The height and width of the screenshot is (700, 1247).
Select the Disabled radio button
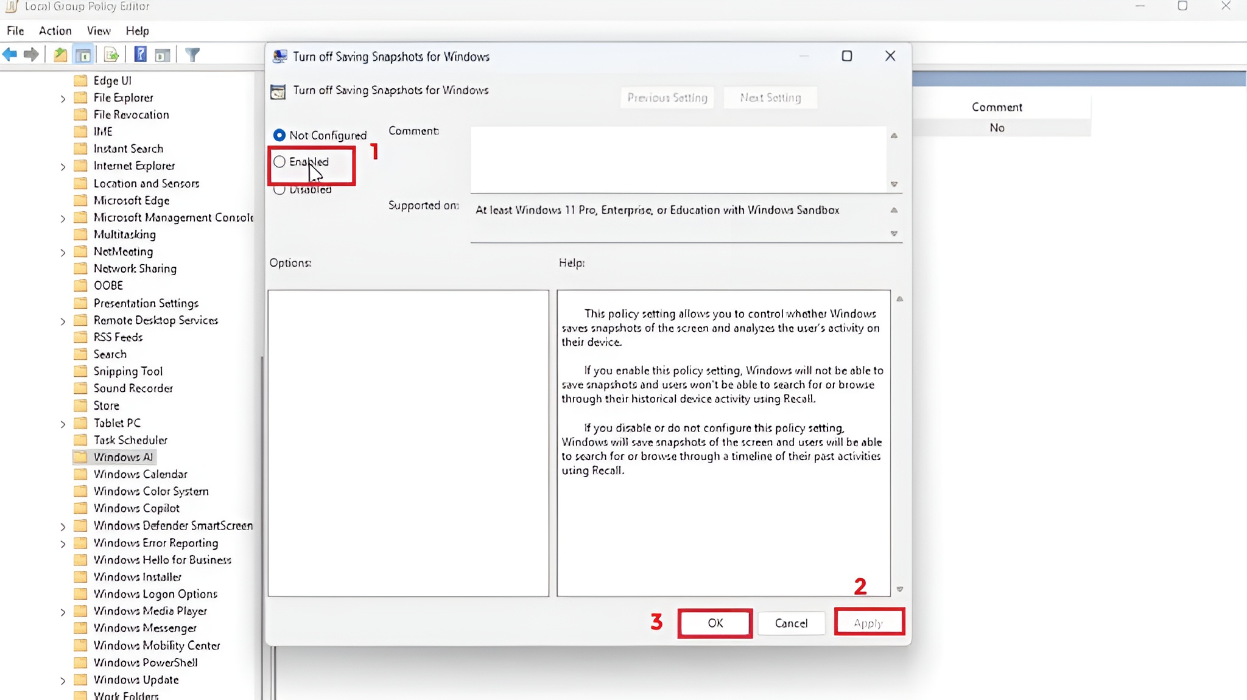tap(279, 190)
